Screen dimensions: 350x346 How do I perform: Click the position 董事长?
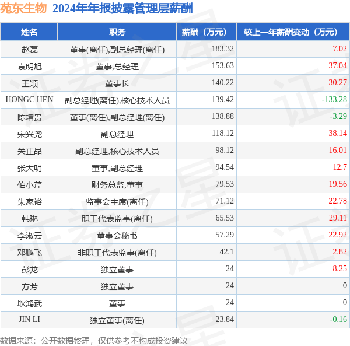coord(117,83)
